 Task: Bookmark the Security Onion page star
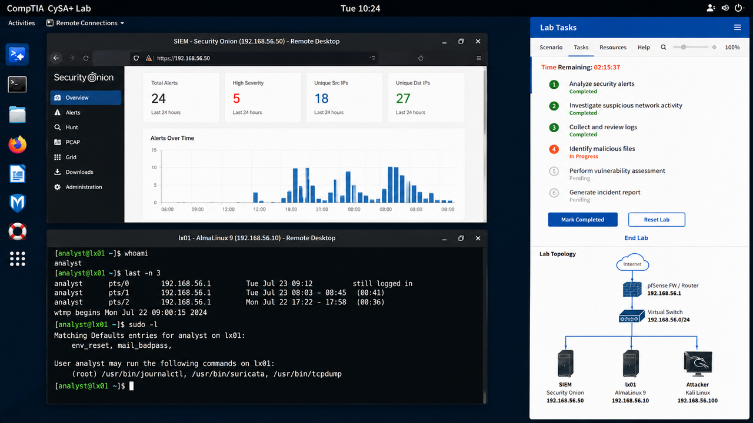pyautogui.click(x=421, y=58)
